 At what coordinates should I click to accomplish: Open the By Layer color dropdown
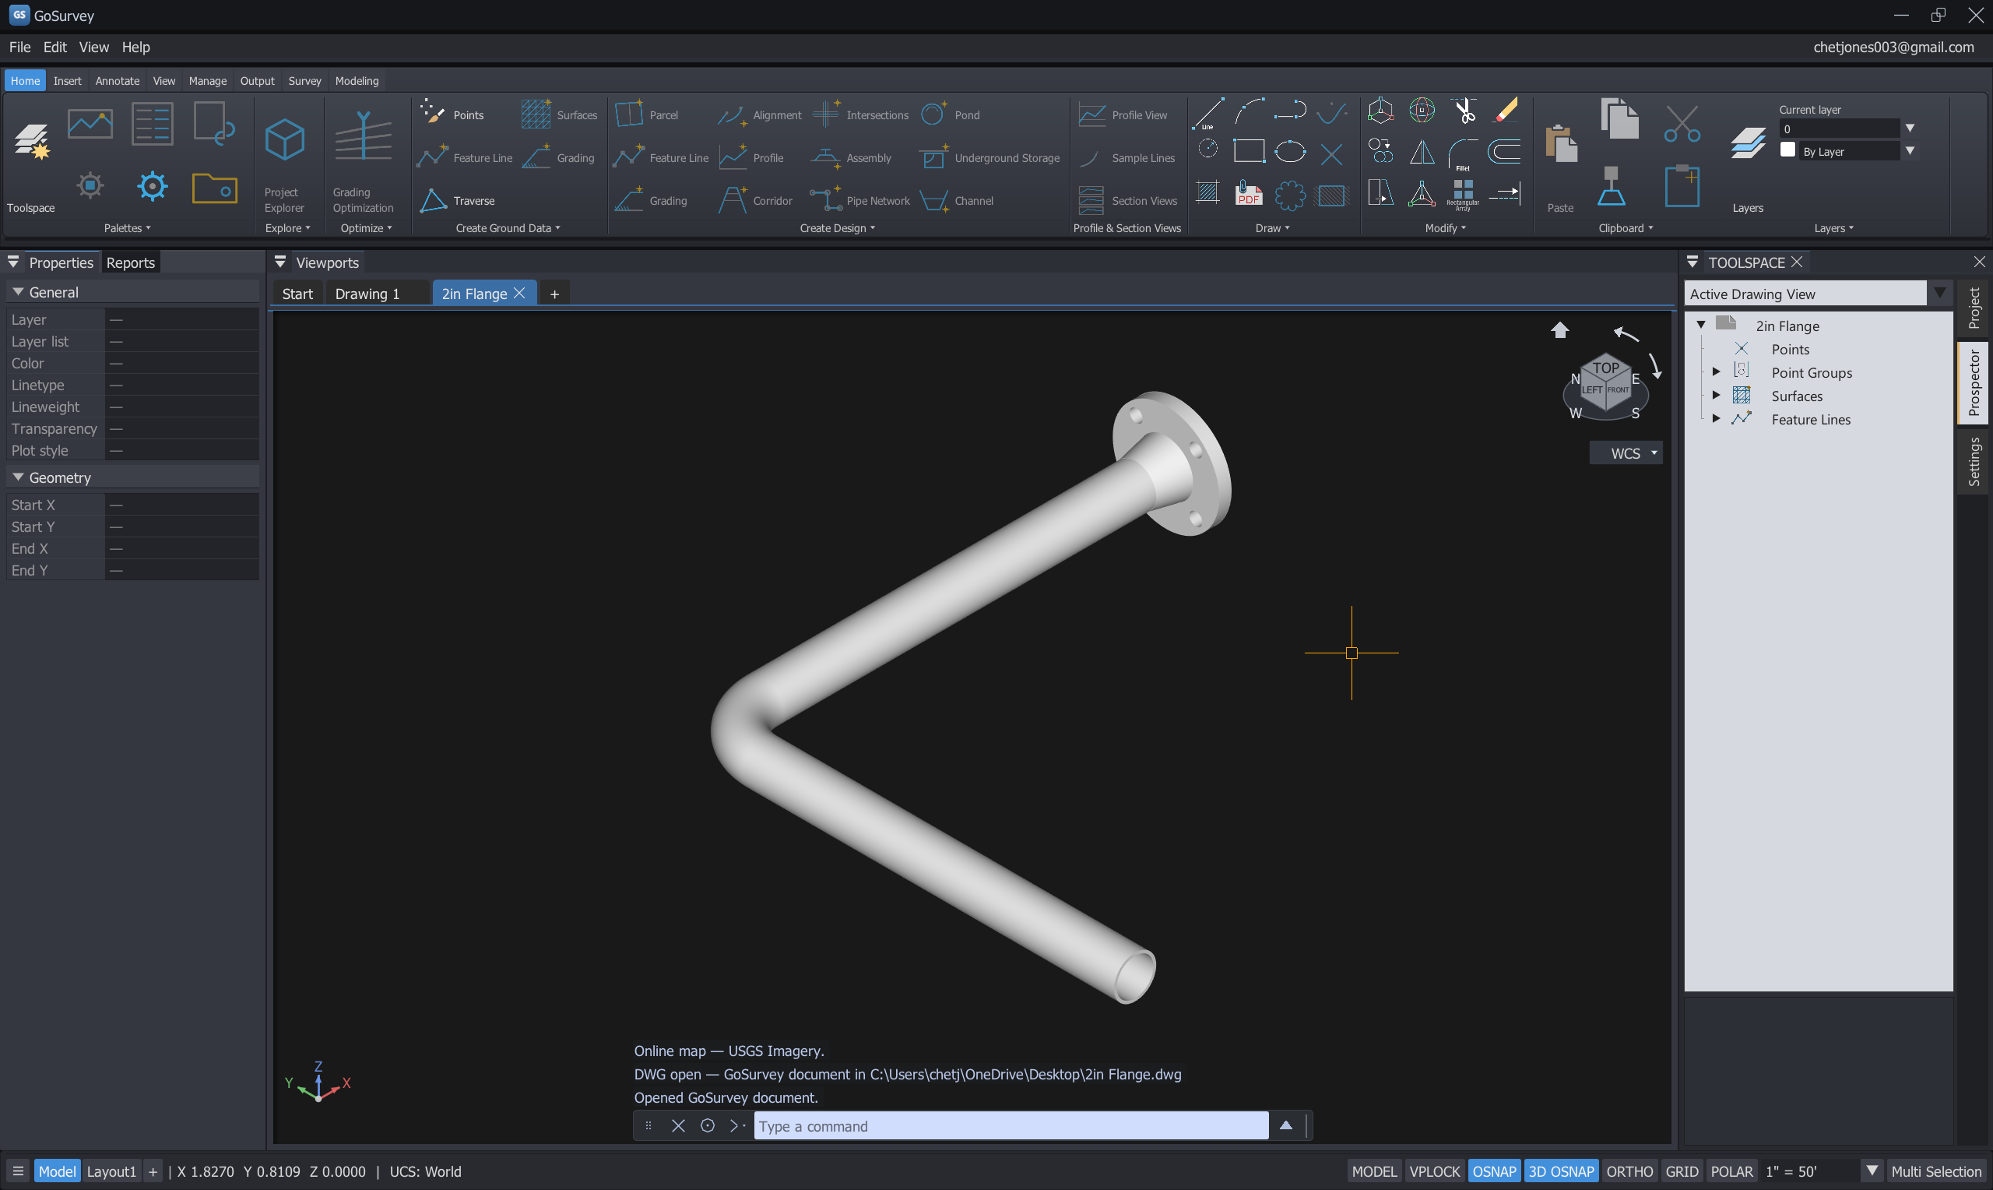pyautogui.click(x=1910, y=151)
